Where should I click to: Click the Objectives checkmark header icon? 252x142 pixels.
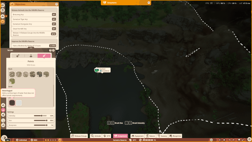(x=12, y=4)
